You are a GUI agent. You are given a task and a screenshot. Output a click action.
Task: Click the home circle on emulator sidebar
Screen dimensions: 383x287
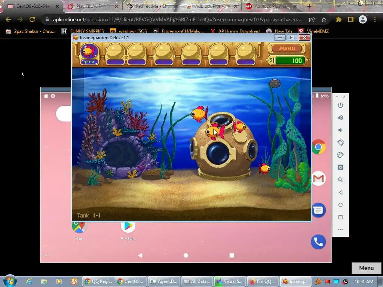[x=340, y=205]
